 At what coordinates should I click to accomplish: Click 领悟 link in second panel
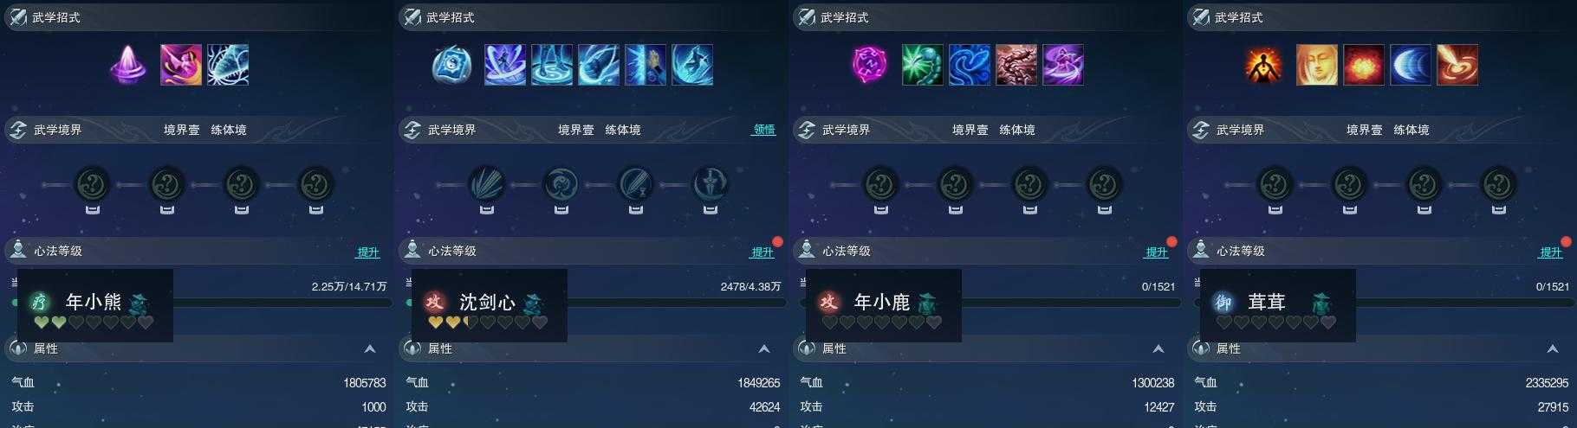pyautogui.click(x=764, y=130)
